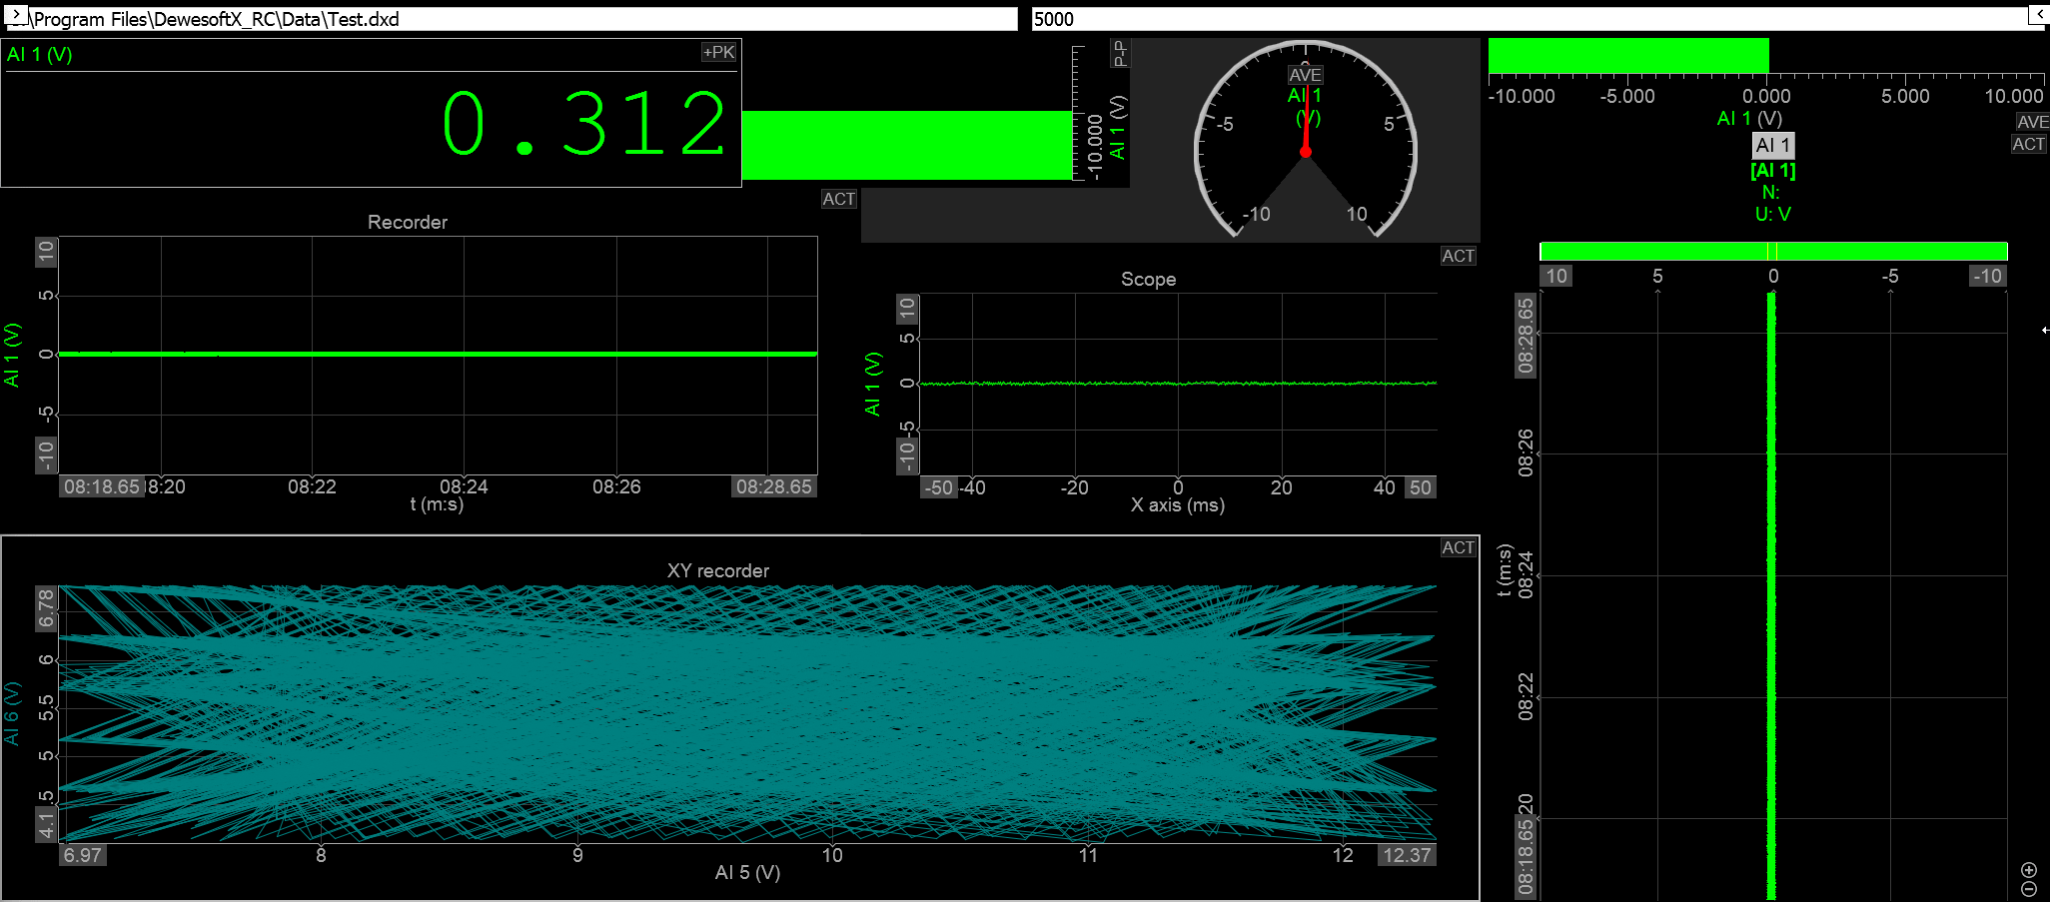Click the AI 1 channel button
The height and width of the screenshot is (902, 2050).
[1773, 146]
